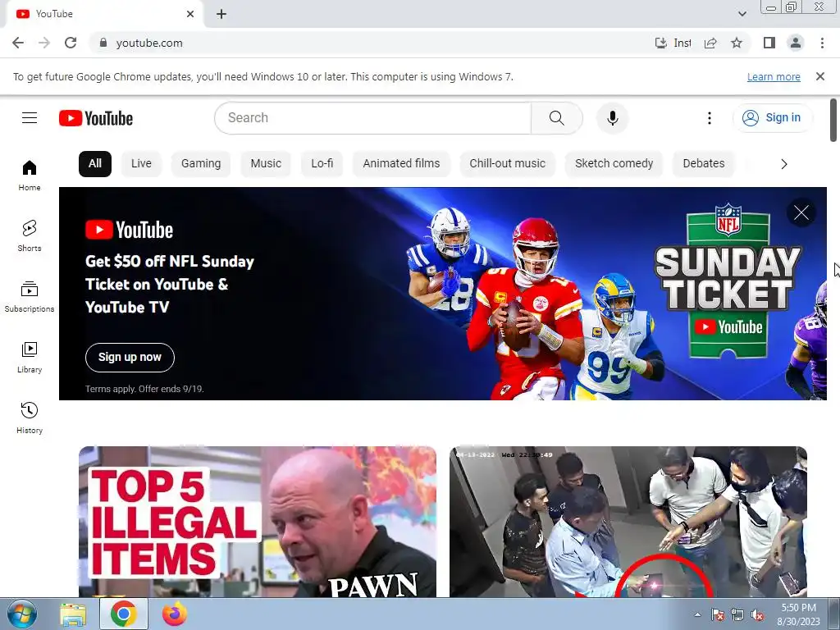This screenshot has height=630, width=840.
Task: Open Subscriptions in the sidebar
Action: point(30,297)
